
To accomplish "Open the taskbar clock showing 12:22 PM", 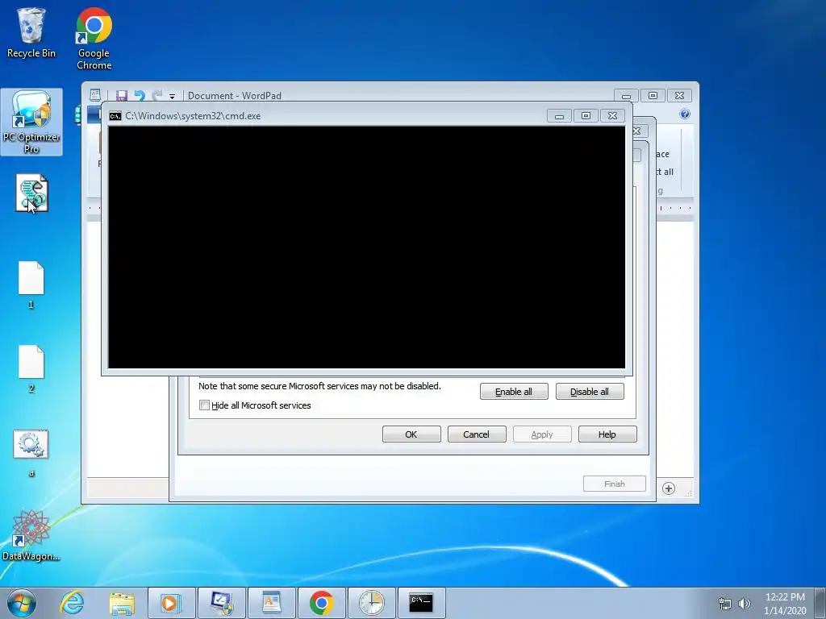I will point(785,604).
